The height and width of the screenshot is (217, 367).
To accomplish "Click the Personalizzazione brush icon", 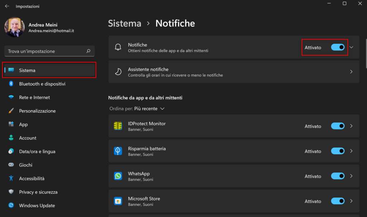I will point(11,111).
